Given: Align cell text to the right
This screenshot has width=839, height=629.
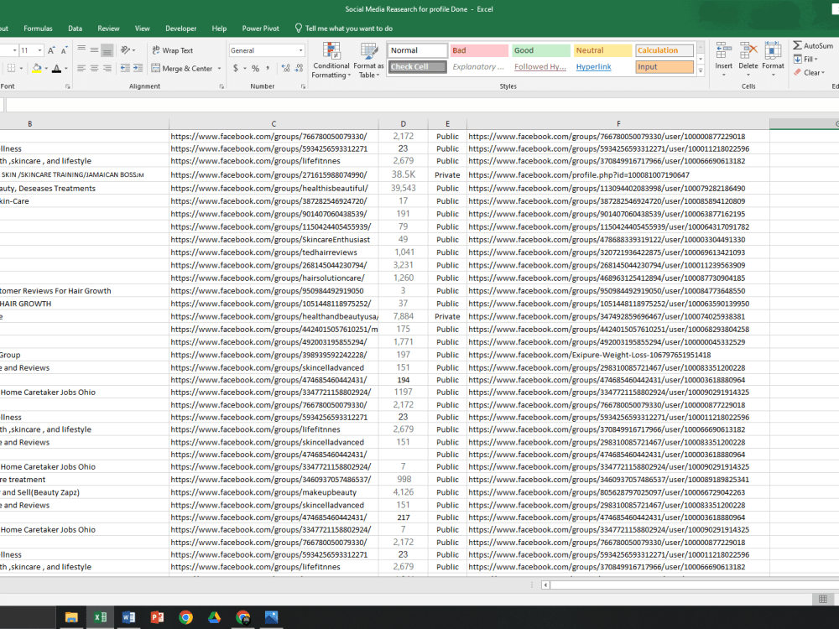Looking at the screenshot, I should [107, 69].
